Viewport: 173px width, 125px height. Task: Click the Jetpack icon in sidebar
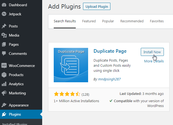pyautogui.click(x=4, y=14)
